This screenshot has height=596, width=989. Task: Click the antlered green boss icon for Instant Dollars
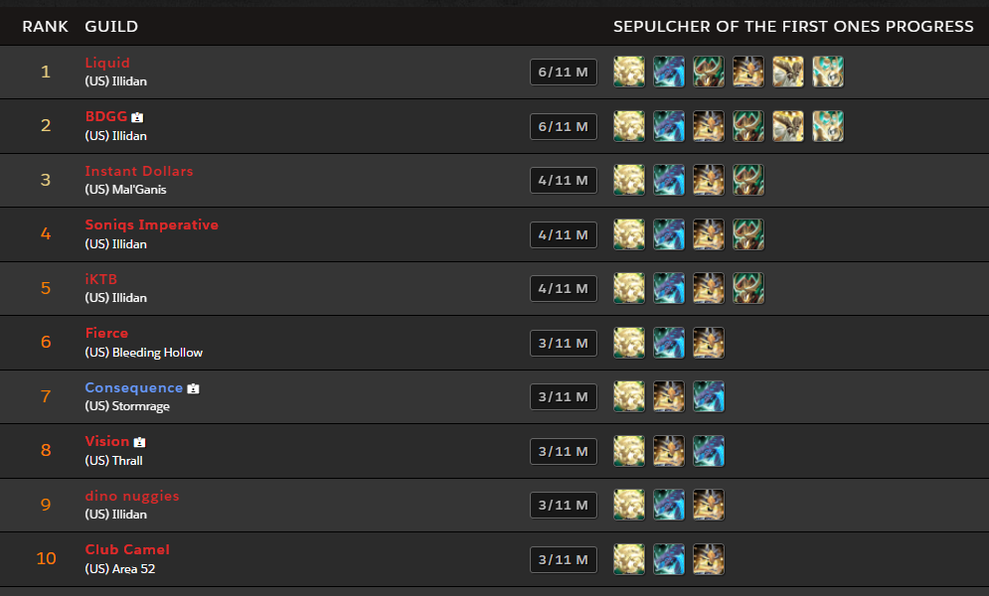point(748,180)
